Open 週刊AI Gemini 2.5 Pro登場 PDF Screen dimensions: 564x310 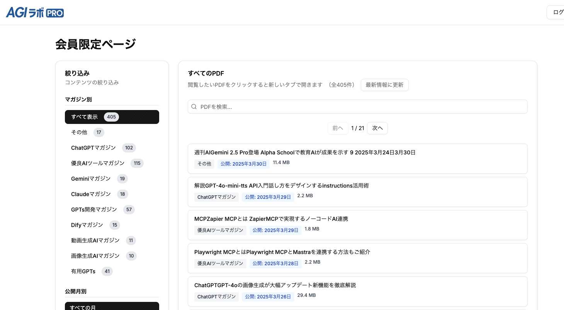[x=304, y=152]
